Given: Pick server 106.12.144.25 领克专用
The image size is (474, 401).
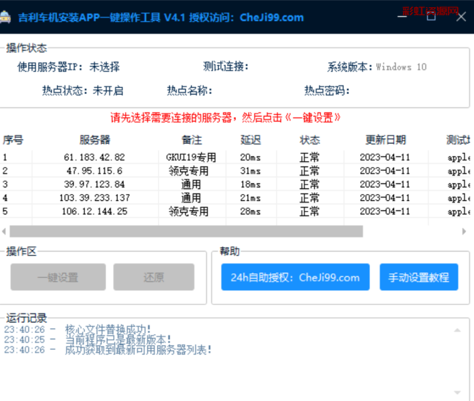Looking at the screenshot, I should point(94,211).
